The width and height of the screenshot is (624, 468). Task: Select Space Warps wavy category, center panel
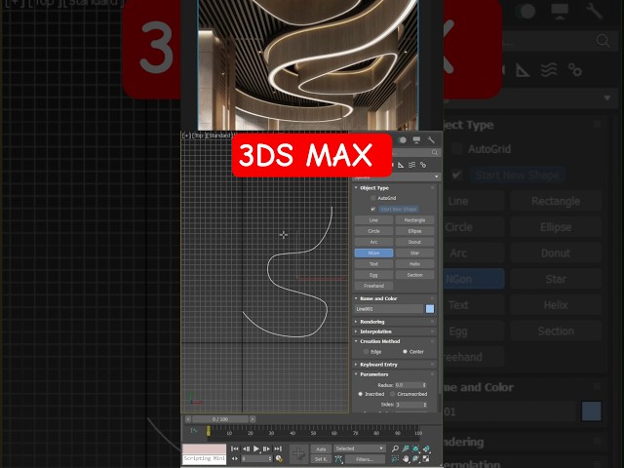tap(411, 165)
